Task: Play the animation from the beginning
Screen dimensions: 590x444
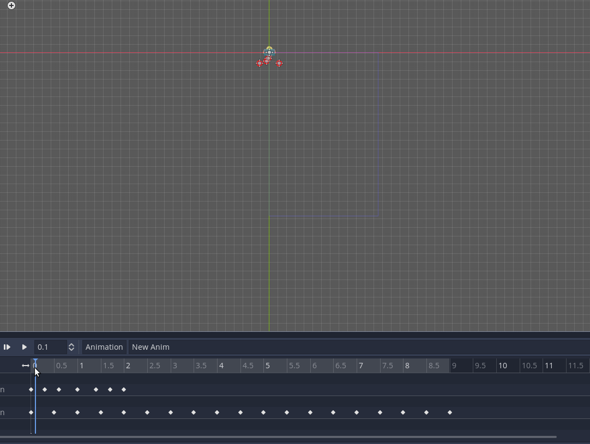Action: (x=7, y=347)
